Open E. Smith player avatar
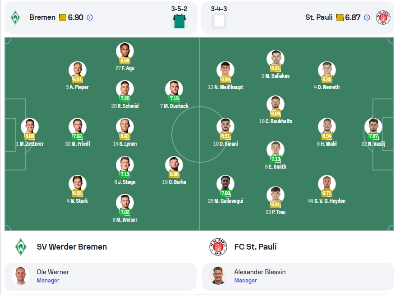The image size is (395, 295). point(276,150)
